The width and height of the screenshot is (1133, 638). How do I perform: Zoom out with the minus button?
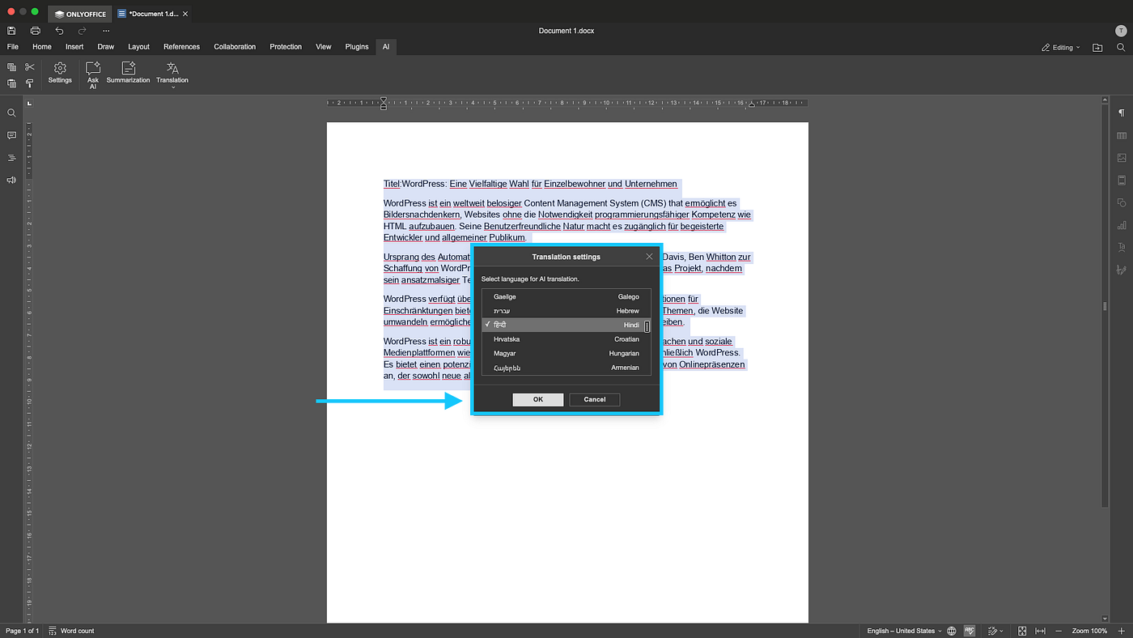[x=1059, y=631]
